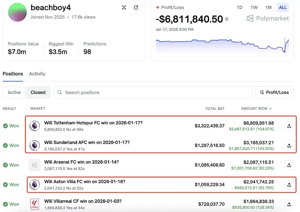
Task: Show Active positions
Action: pyautogui.click(x=14, y=92)
